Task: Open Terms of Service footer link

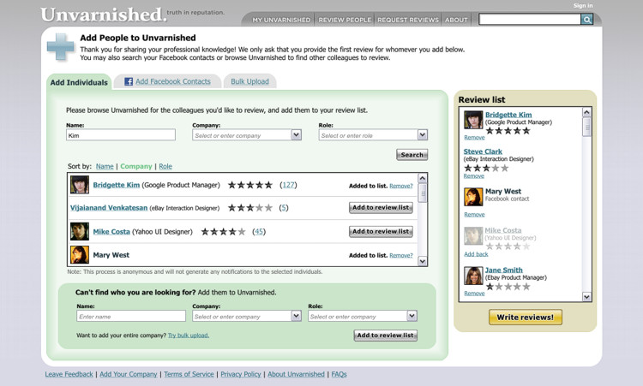Action: click(189, 374)
